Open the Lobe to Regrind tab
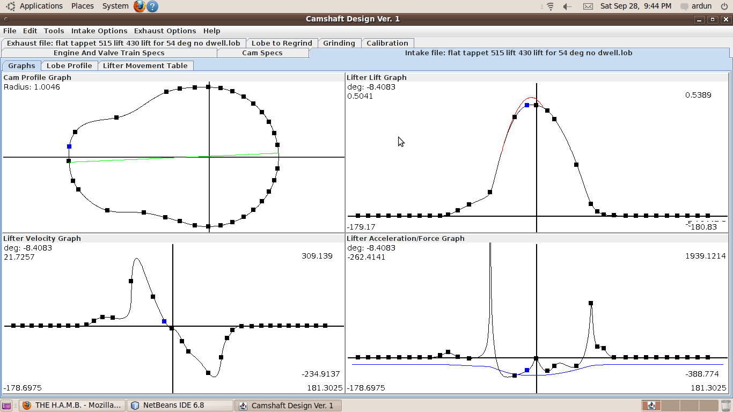Screen dimensions: 733x412 pos(282,43)
